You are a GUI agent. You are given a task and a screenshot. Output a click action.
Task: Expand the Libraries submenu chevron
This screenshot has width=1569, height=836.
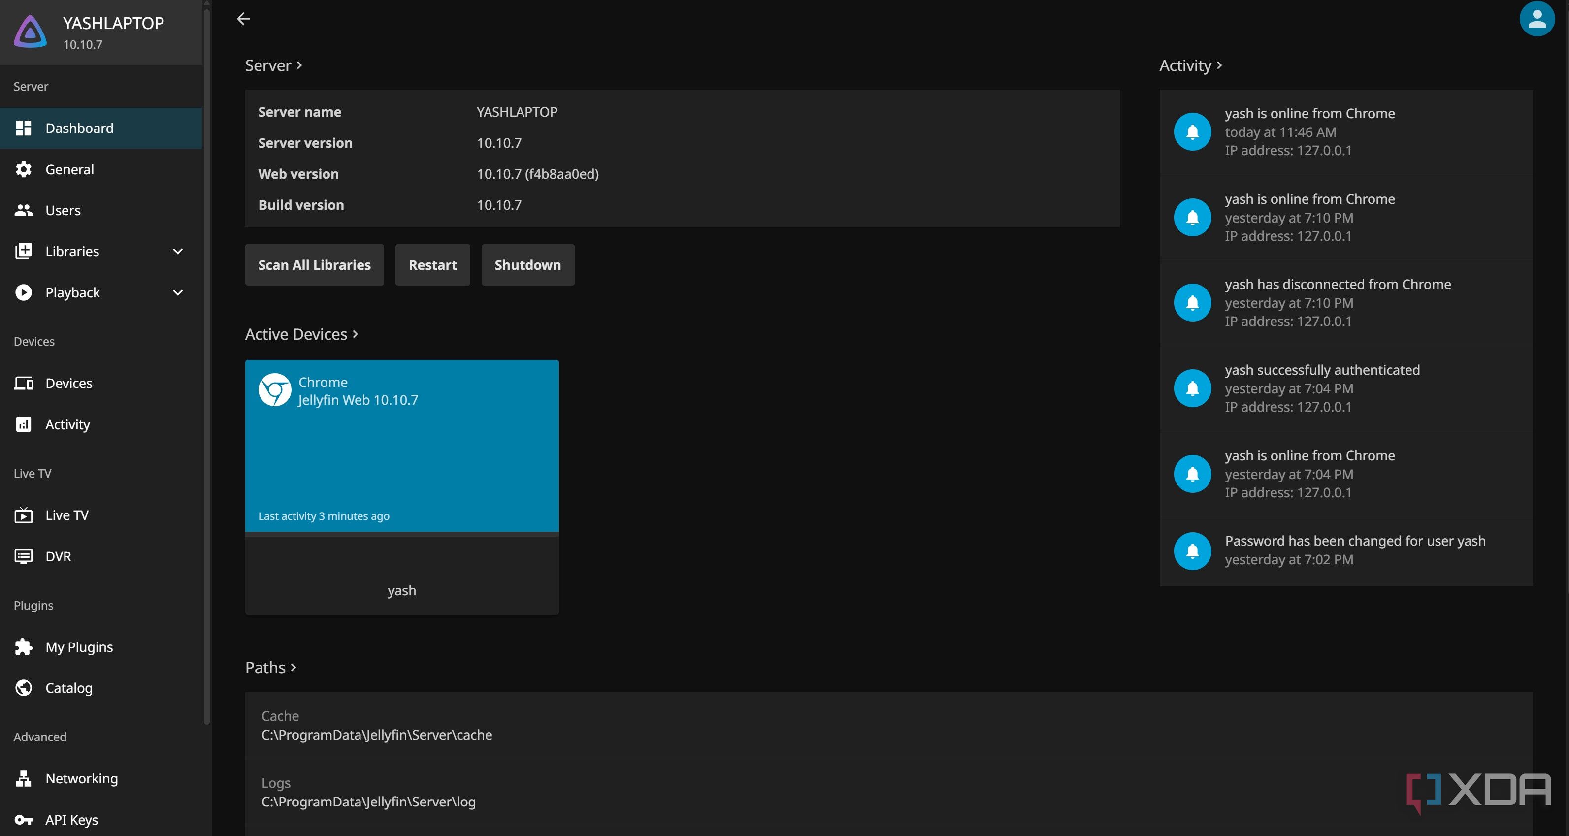(x=177, y=251)
